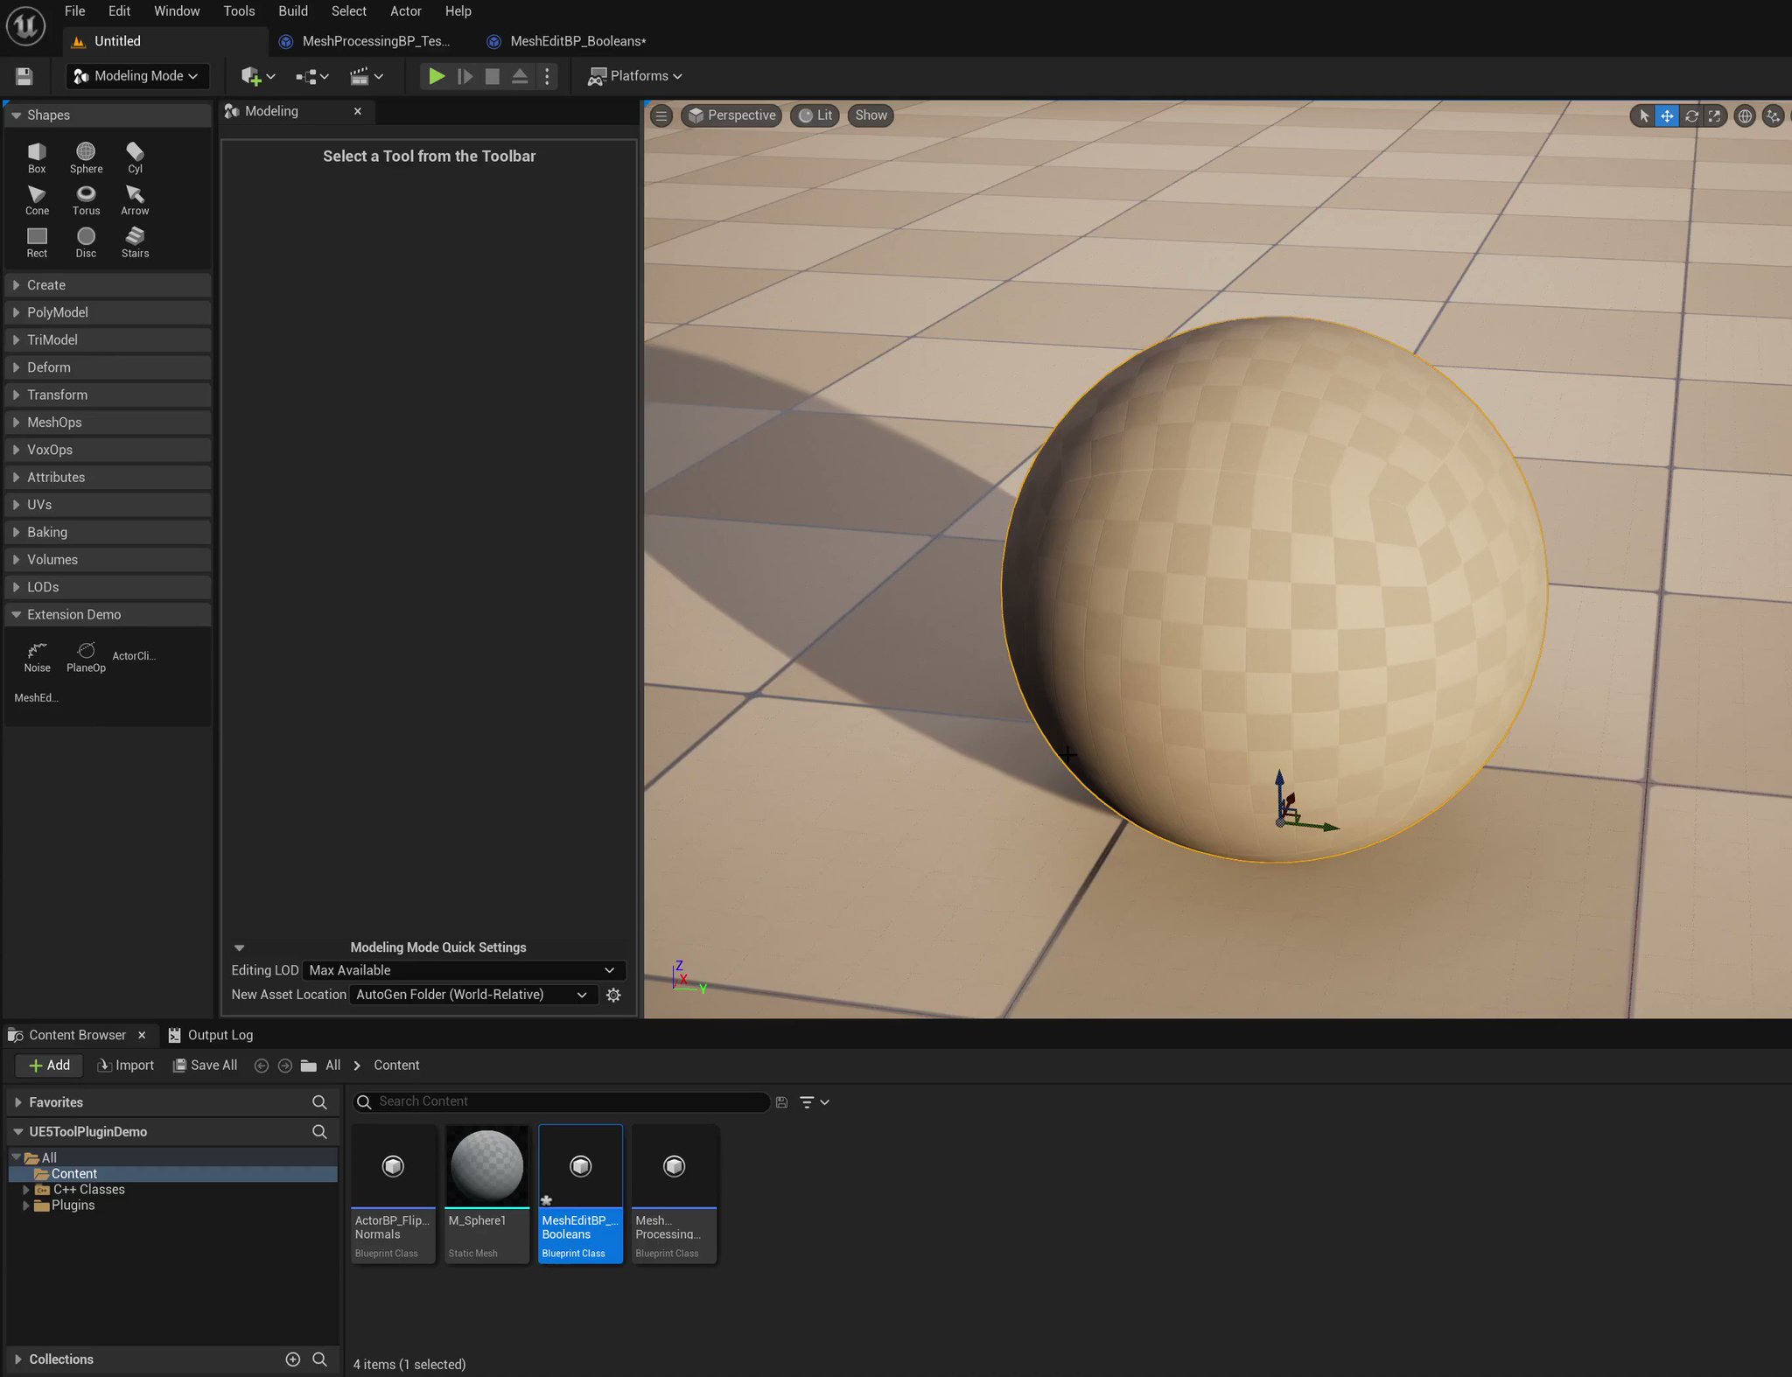Click the Import button in Content Browser
This screenshot has height=1377, width=1792.
click(125, 1065)
